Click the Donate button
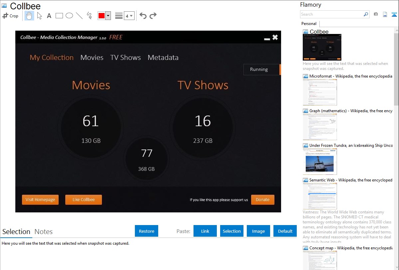 click(262, 199)
